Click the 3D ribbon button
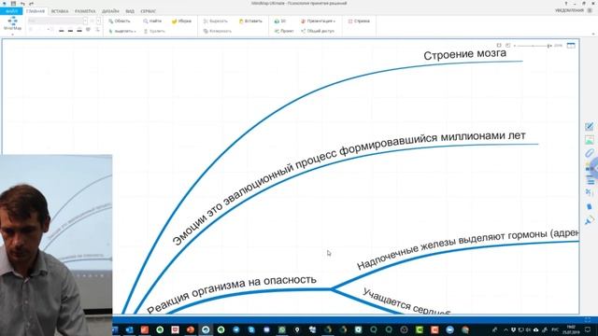The width and height of the screenshot is (598, 336). pyautogui.click(x=280, y=21)
